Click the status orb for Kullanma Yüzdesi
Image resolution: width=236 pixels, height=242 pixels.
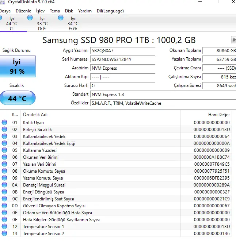click(x=4, y=150)
